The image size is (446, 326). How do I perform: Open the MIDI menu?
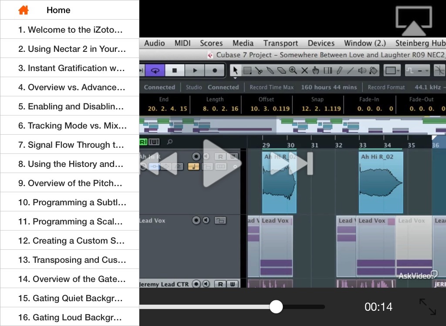[x=182, y=43]
